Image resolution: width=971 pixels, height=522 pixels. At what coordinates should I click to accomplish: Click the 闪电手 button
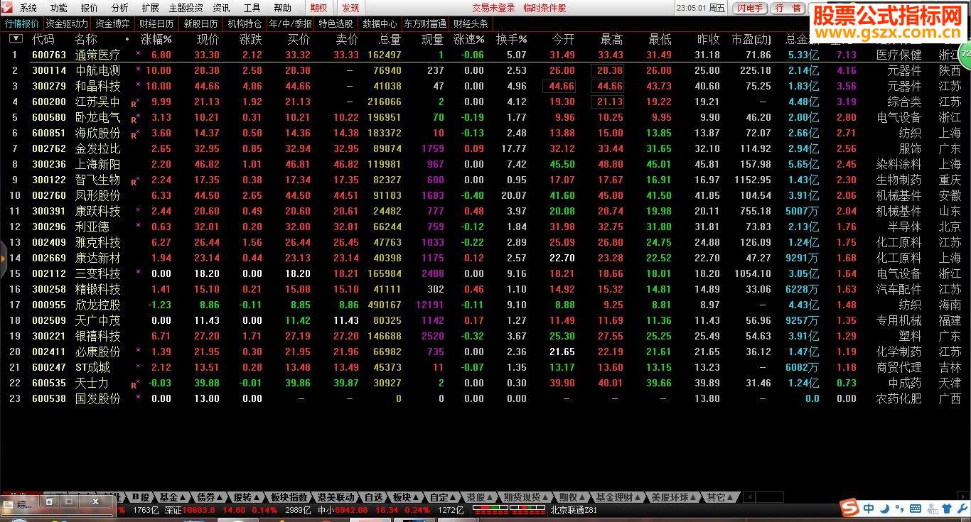coord(750,8)
